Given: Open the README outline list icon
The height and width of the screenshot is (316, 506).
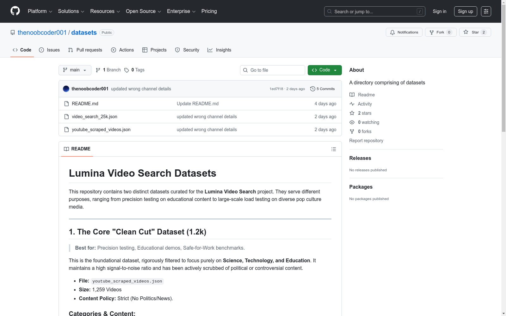Looking at the screenshot, I should 333,149.
